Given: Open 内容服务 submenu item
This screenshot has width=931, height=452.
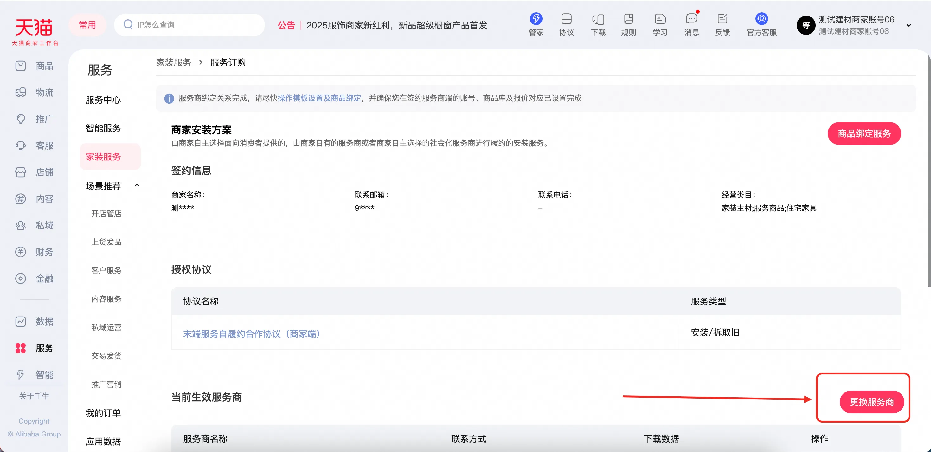Looking at the screenshot, I should coord(106,299).
